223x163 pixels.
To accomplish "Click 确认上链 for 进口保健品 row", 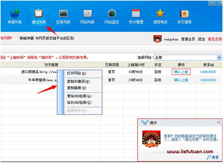I will click(181, 72).
